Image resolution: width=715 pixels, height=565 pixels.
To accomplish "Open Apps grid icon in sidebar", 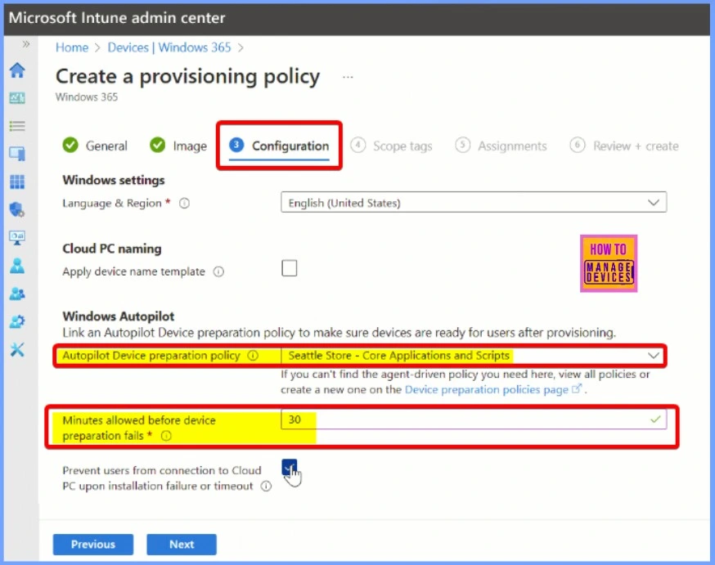I will pos(17,182).
